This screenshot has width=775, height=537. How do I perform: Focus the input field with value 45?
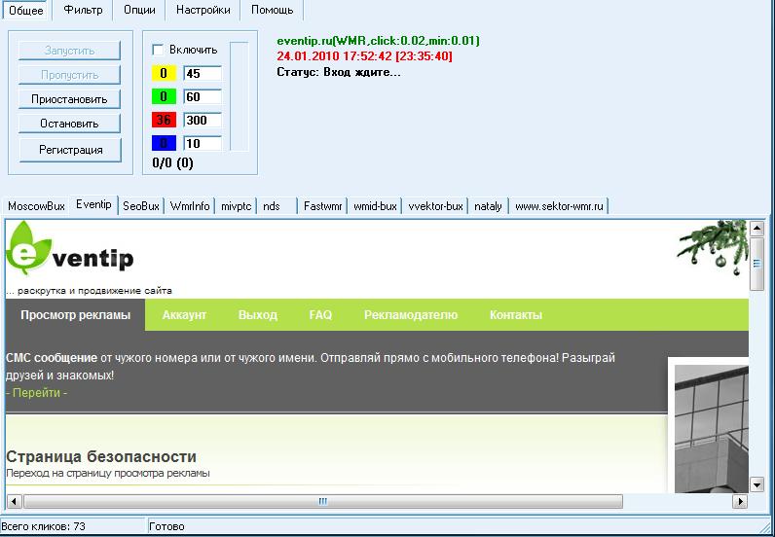203,74
